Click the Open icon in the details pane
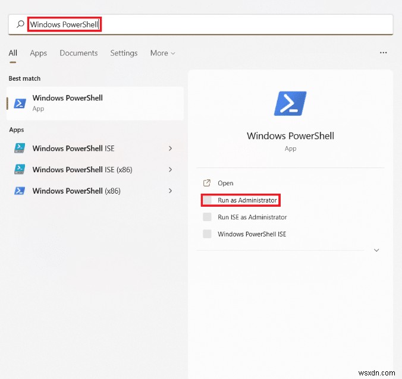The height and width of the screenshot is (379, 402). [x=207, y=183]
